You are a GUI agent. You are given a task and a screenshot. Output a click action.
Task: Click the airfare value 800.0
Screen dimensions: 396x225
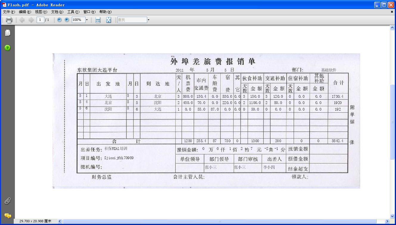point(188,97)
